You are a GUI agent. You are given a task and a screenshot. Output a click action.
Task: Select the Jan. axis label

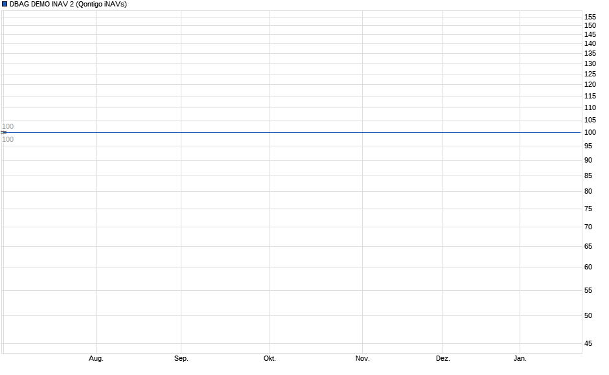pyautogui.click(x=521, y=358)
